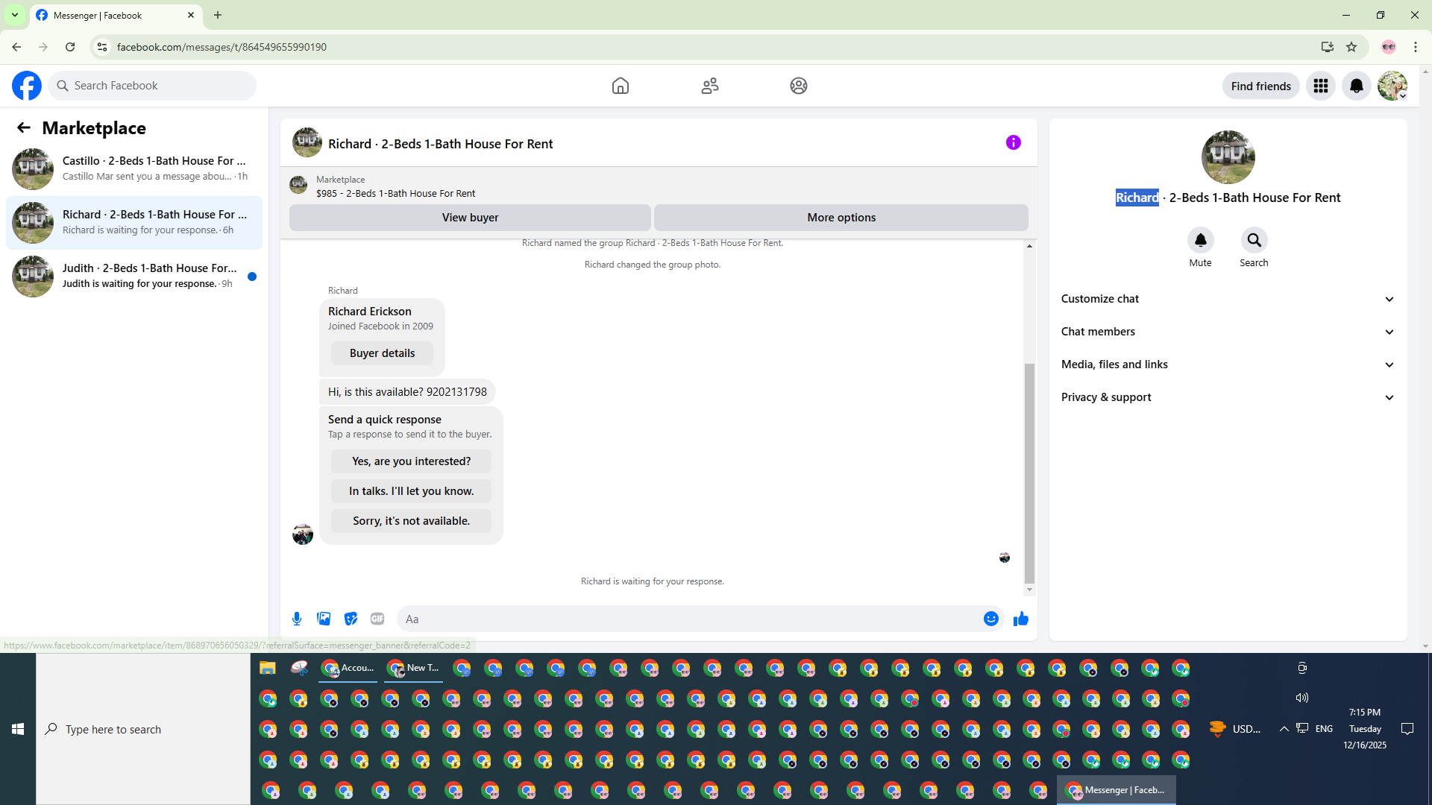Open the Judith conversation
1432x805 pixels.
coord(134,276)
